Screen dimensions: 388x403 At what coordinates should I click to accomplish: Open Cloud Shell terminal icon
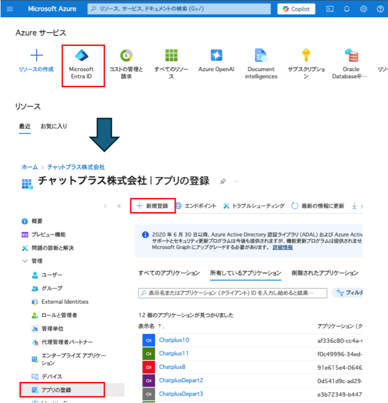tap(330, 9)
